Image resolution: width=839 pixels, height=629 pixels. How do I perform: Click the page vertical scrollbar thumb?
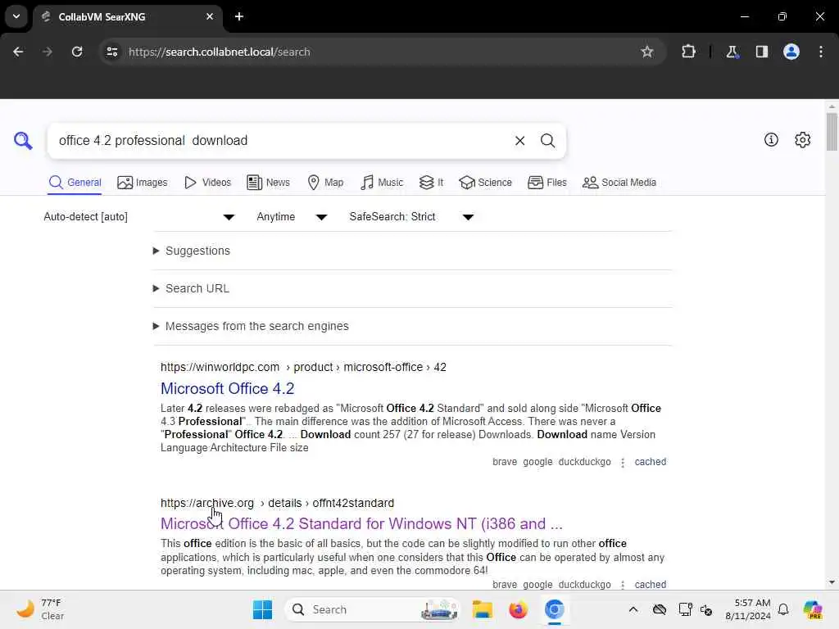coord(832,132)
